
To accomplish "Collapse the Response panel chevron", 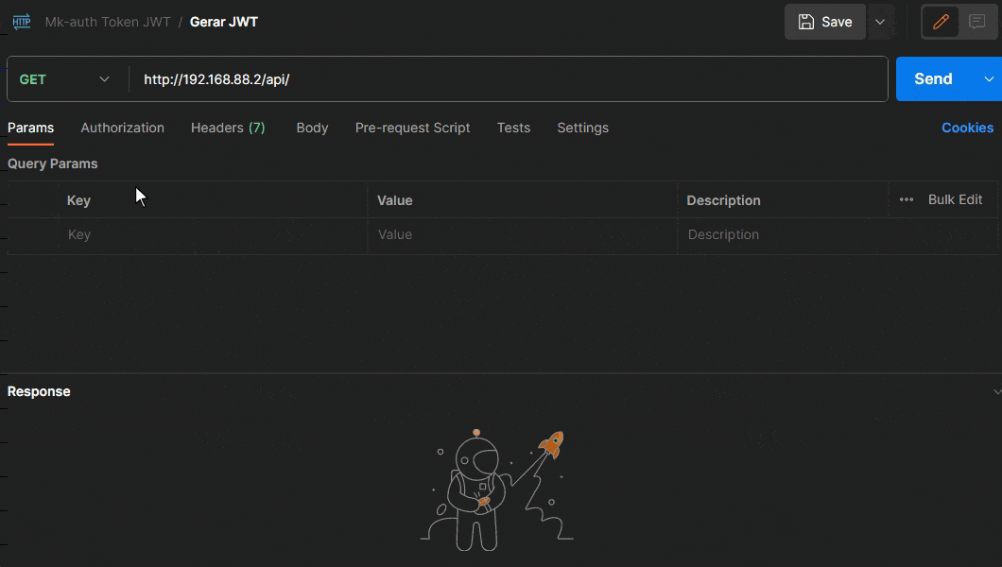I will click(x=996, y=391).
